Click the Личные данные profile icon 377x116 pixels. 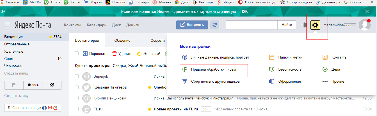(x=185, y=57)
